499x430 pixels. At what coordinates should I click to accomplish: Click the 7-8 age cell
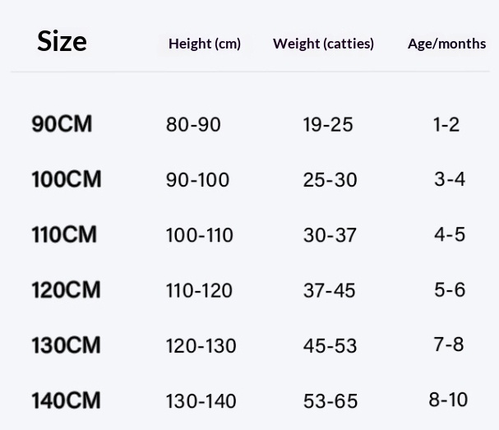(449, 344)
